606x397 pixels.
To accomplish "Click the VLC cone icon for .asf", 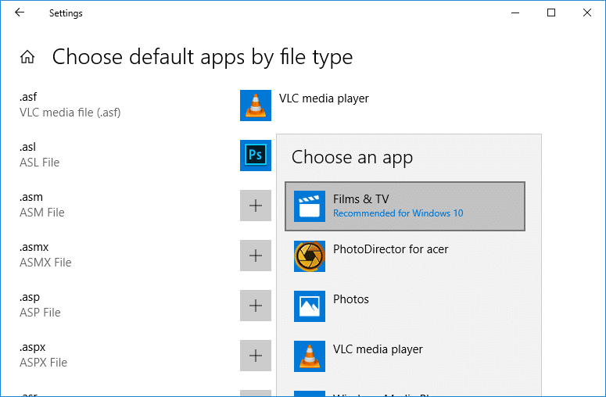I will pyautogui.click(x=255, y=106).
